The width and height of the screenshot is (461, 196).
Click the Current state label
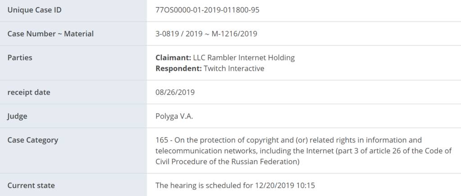pos(31,186)
